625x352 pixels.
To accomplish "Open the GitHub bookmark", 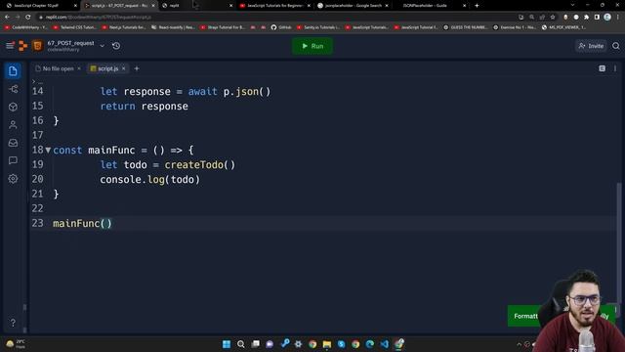I will pyautogui.click(x=281, y=27).
